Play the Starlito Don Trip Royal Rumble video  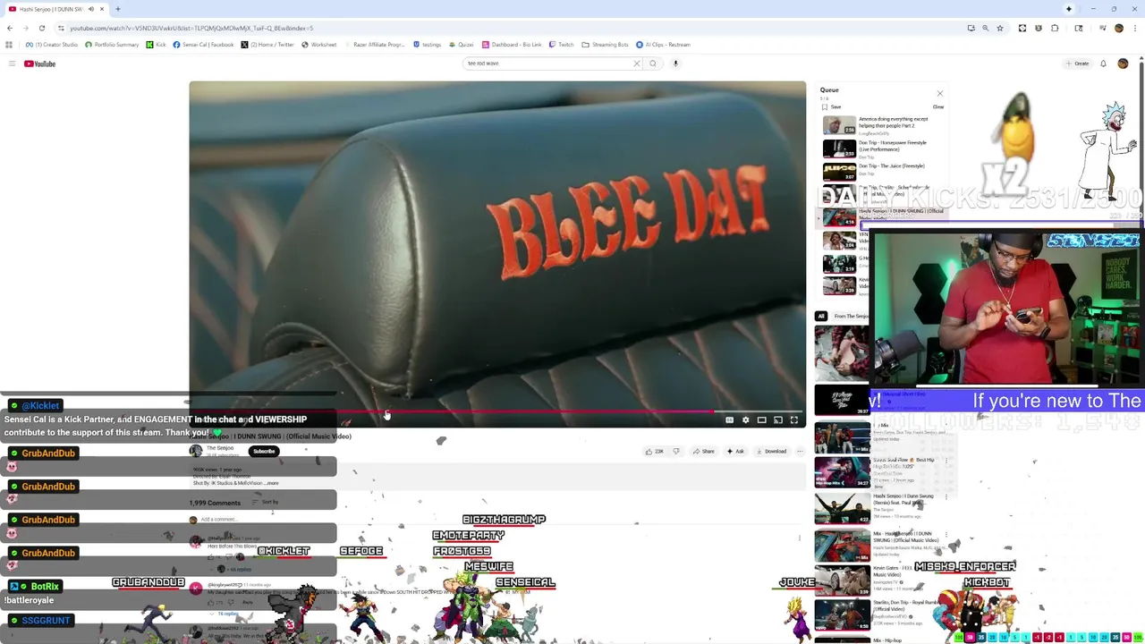881,616
